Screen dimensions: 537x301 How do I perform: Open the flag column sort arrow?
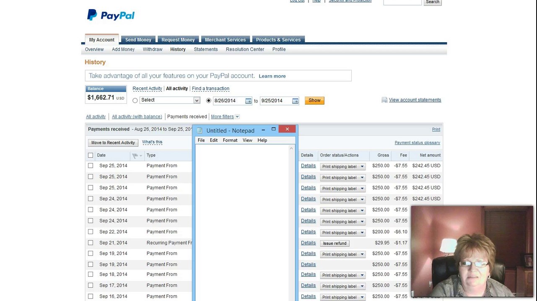click(141, 156)
